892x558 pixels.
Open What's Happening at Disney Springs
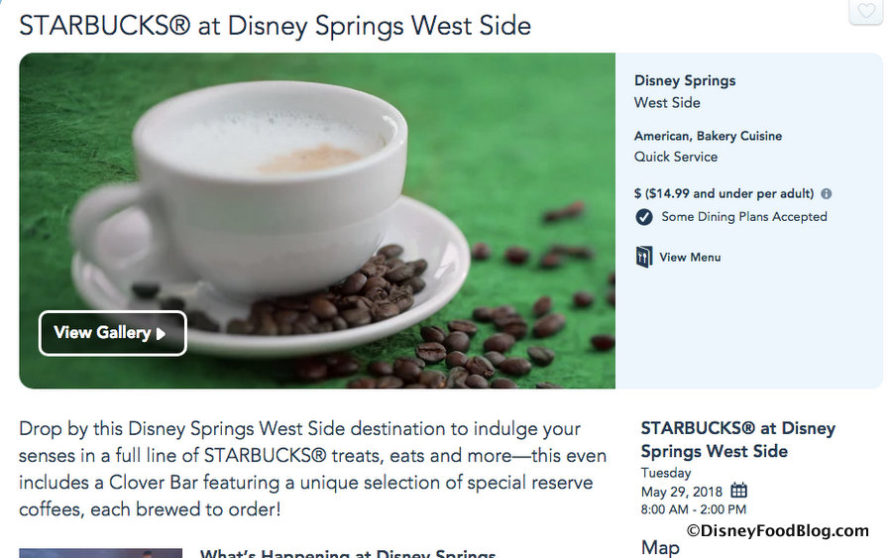point(347,553)
